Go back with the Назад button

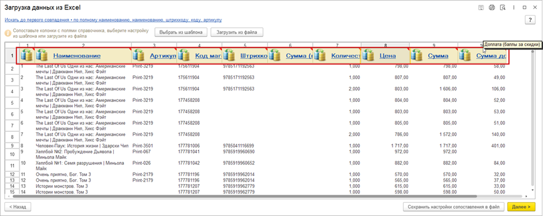click(x=18, y=207)
